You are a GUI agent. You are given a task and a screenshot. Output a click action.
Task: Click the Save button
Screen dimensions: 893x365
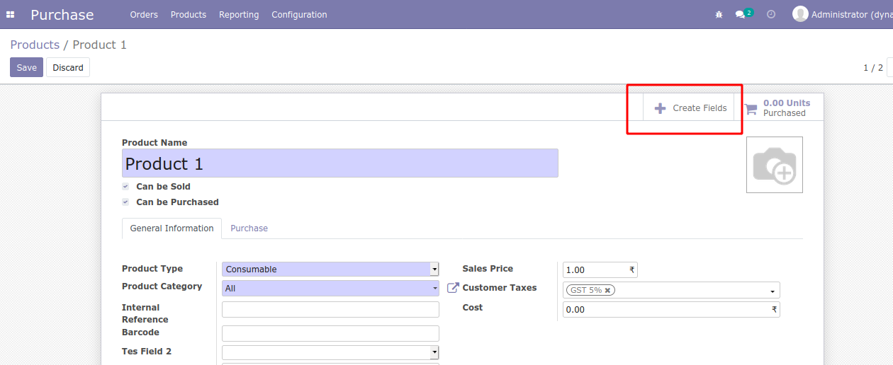click(26, 68)
